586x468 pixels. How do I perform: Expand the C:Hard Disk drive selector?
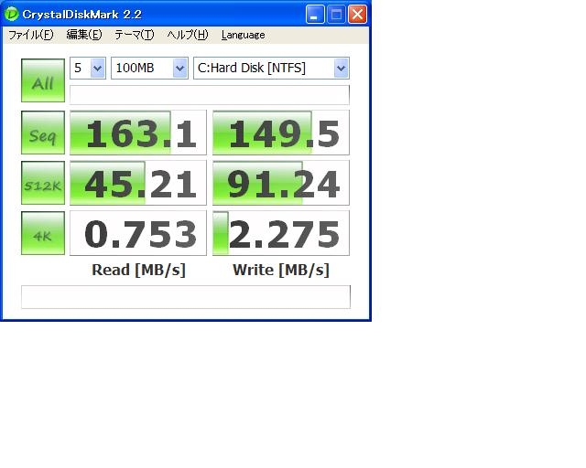[271, 68]
